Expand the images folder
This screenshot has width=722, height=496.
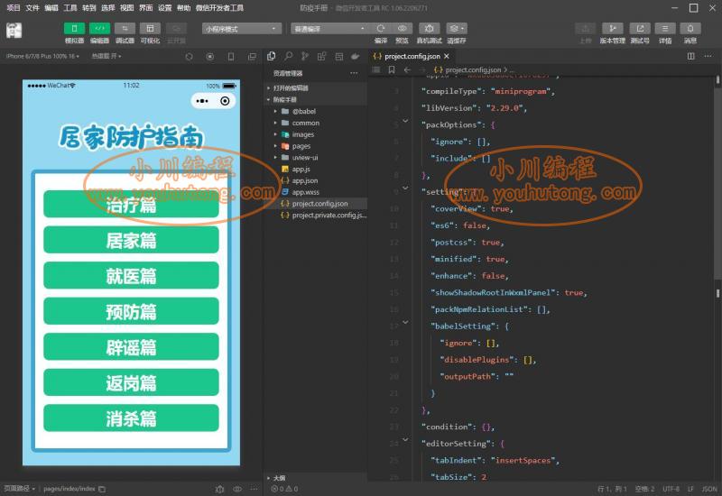coord(316,134)
